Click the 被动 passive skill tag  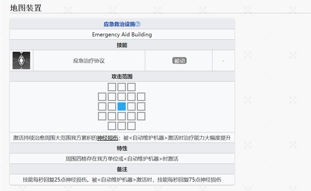point(179,61)
